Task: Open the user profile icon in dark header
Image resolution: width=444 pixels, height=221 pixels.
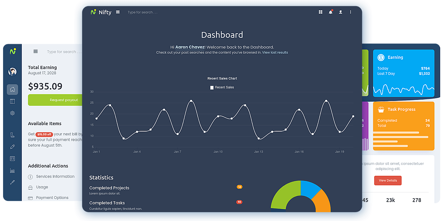Action: pos(340,12)
